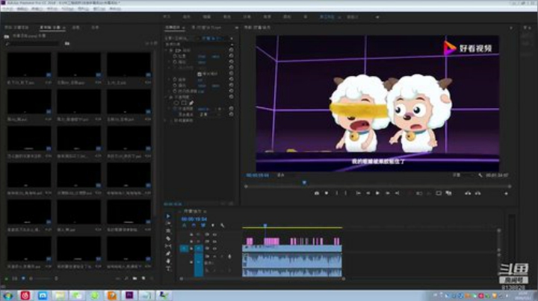
Task: Mute the first audio track
Action: [214, 256]
